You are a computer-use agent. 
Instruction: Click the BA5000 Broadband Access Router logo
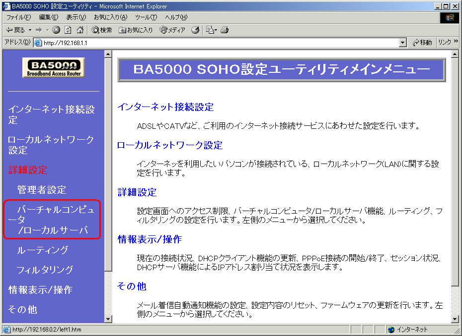click(54, 67)
